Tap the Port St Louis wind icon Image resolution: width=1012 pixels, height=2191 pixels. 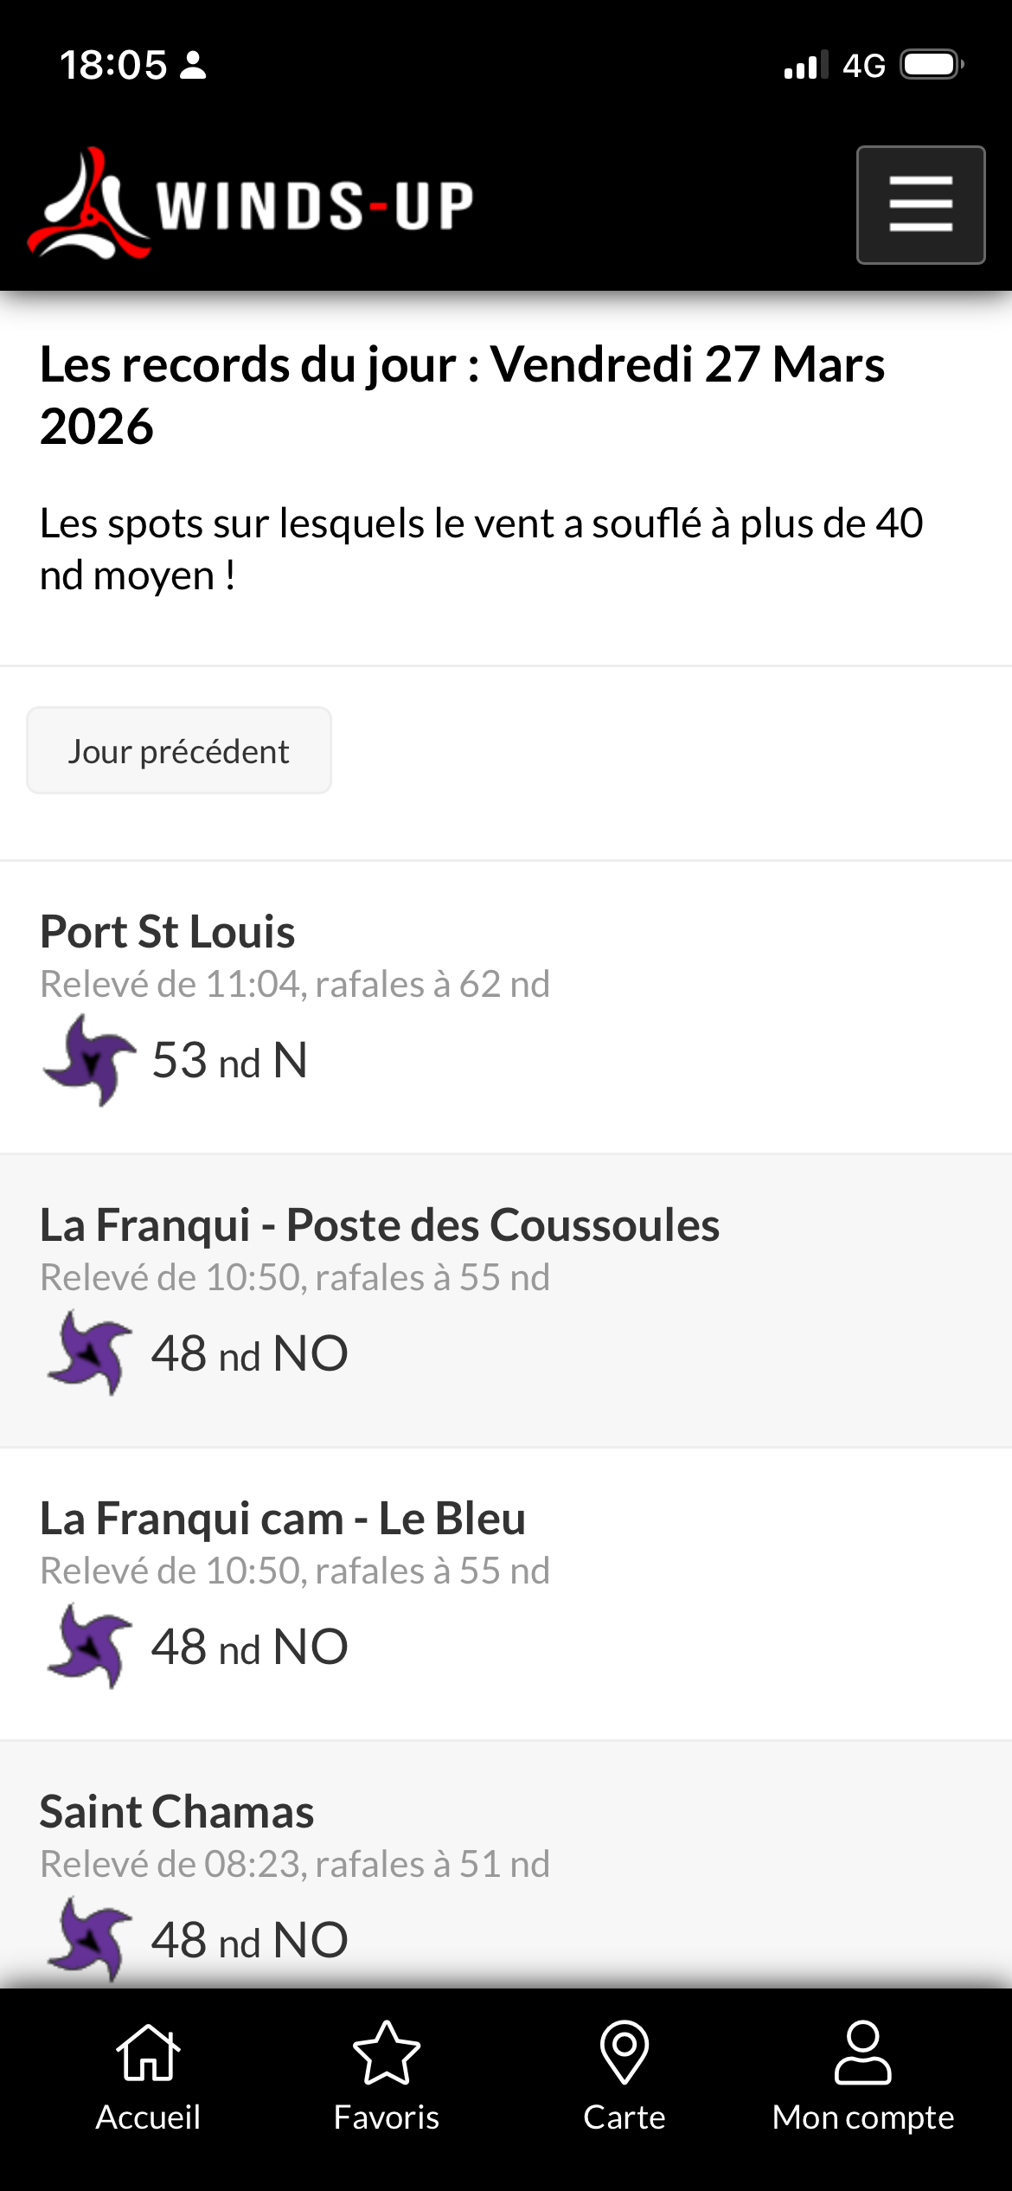coord(88,1060)
